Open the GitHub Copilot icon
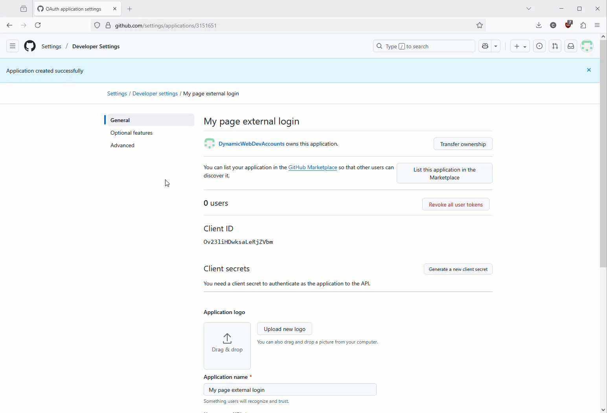This screenshot has width=607, height=413. 485,46
